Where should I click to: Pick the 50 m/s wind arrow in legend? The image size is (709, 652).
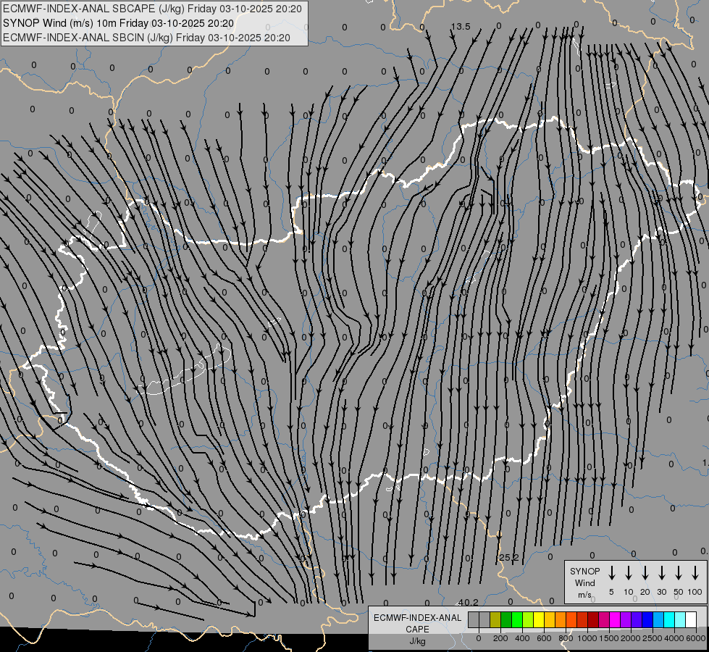click(x=679, y=573)
